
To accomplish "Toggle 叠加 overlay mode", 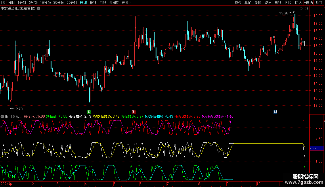I will tap(248, 3).
